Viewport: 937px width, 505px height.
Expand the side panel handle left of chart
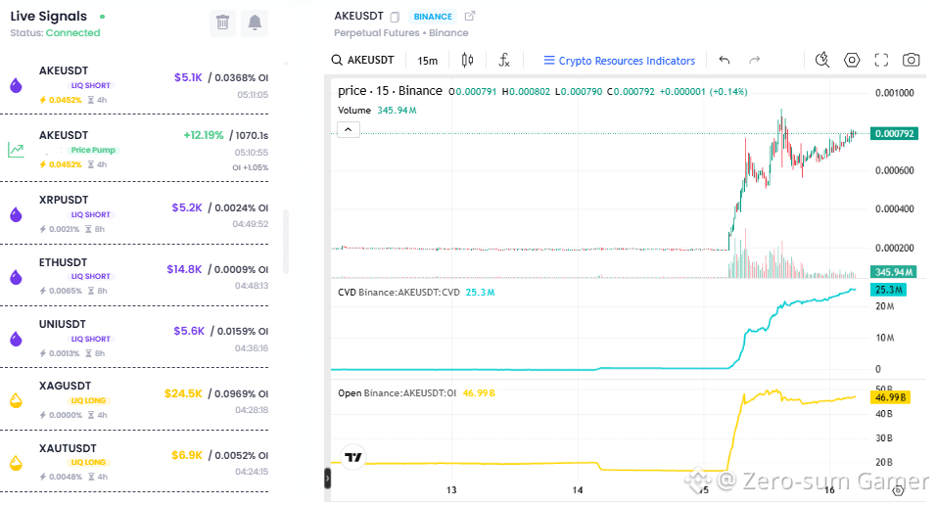click(x=327, y=479)
